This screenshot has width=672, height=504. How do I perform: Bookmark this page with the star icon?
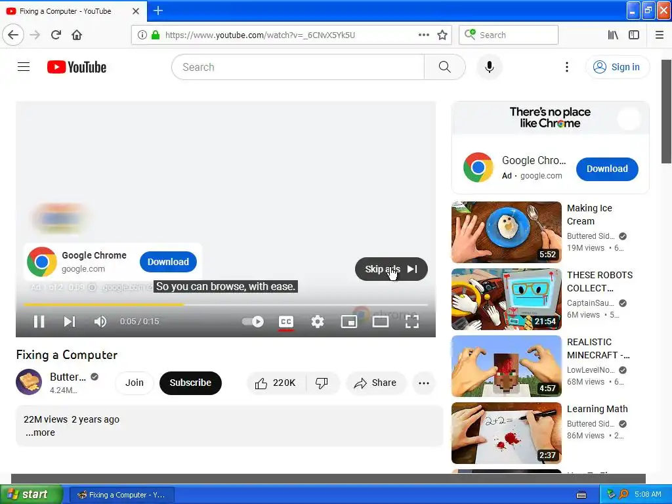(442, 35)
